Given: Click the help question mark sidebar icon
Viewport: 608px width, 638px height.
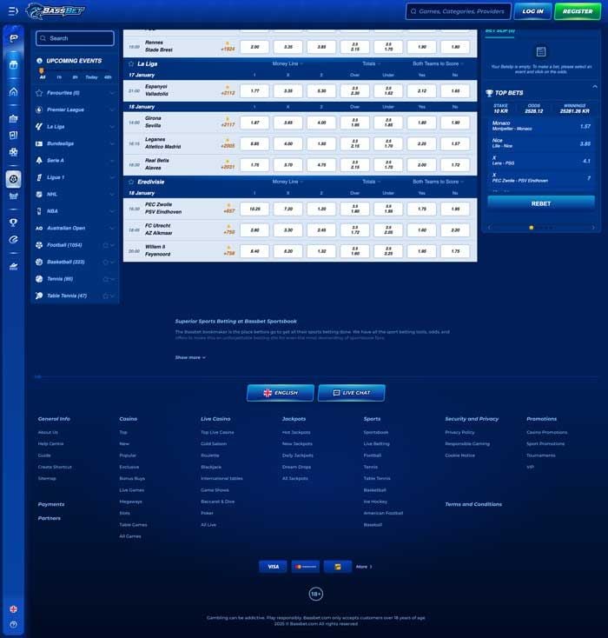Looking at the screenshot, I should coord(13,624).
